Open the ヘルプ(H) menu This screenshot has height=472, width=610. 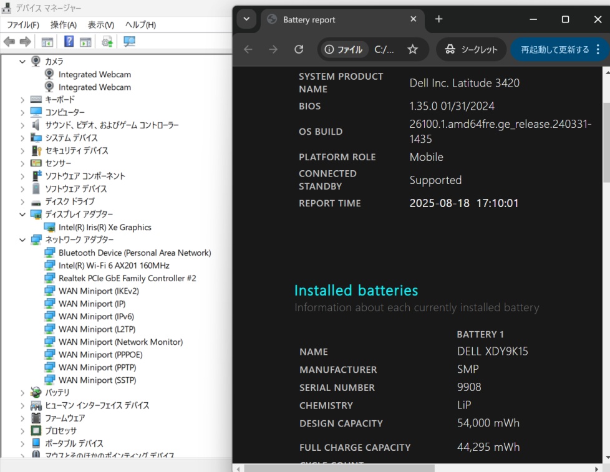click(140, 25)
